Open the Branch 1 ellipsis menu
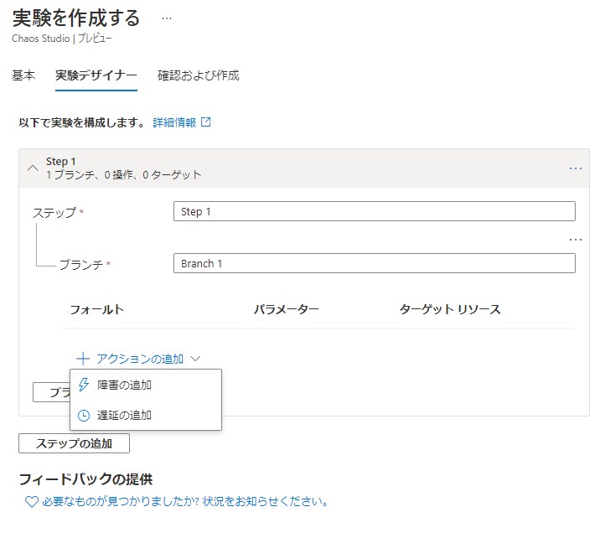Image resolution: width=605 pixels, height=538 pixels. point(576,240)
